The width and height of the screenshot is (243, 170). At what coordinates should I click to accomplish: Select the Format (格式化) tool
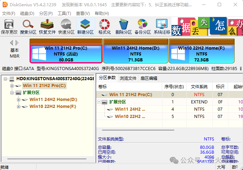[x=104, y=26]
